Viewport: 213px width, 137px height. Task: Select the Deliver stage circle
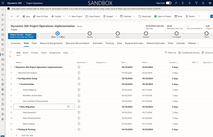tap(146, 33)
